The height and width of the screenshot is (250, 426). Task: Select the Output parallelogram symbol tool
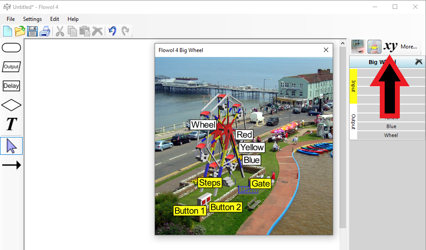12,67
